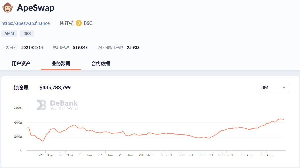Click the 31. May axis date
The height and width of the screenshot is (168, 300).
66,155
